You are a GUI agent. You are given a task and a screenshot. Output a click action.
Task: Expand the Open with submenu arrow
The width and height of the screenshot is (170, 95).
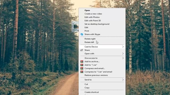[x=123, y=54]
